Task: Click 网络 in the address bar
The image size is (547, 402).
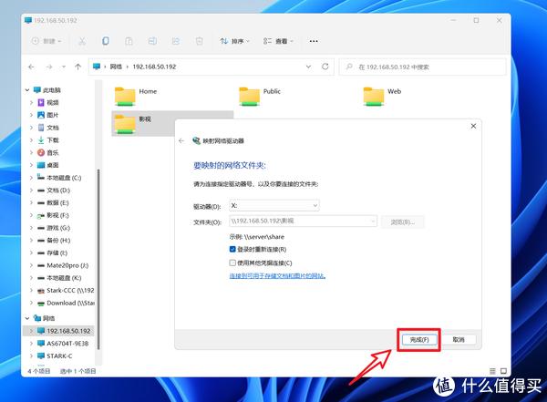Action: tap(116, 67)
